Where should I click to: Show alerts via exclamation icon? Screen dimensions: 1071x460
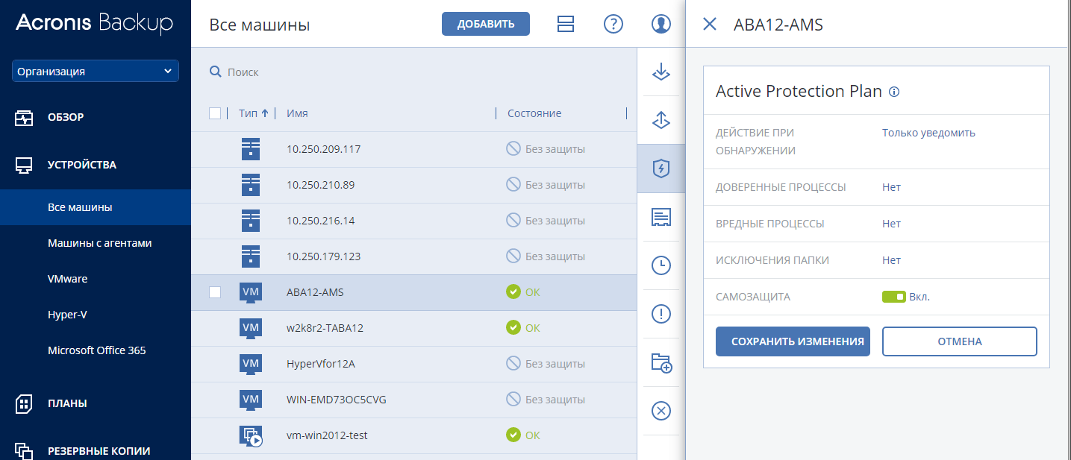pyautogui.click(x=661, y=314)
